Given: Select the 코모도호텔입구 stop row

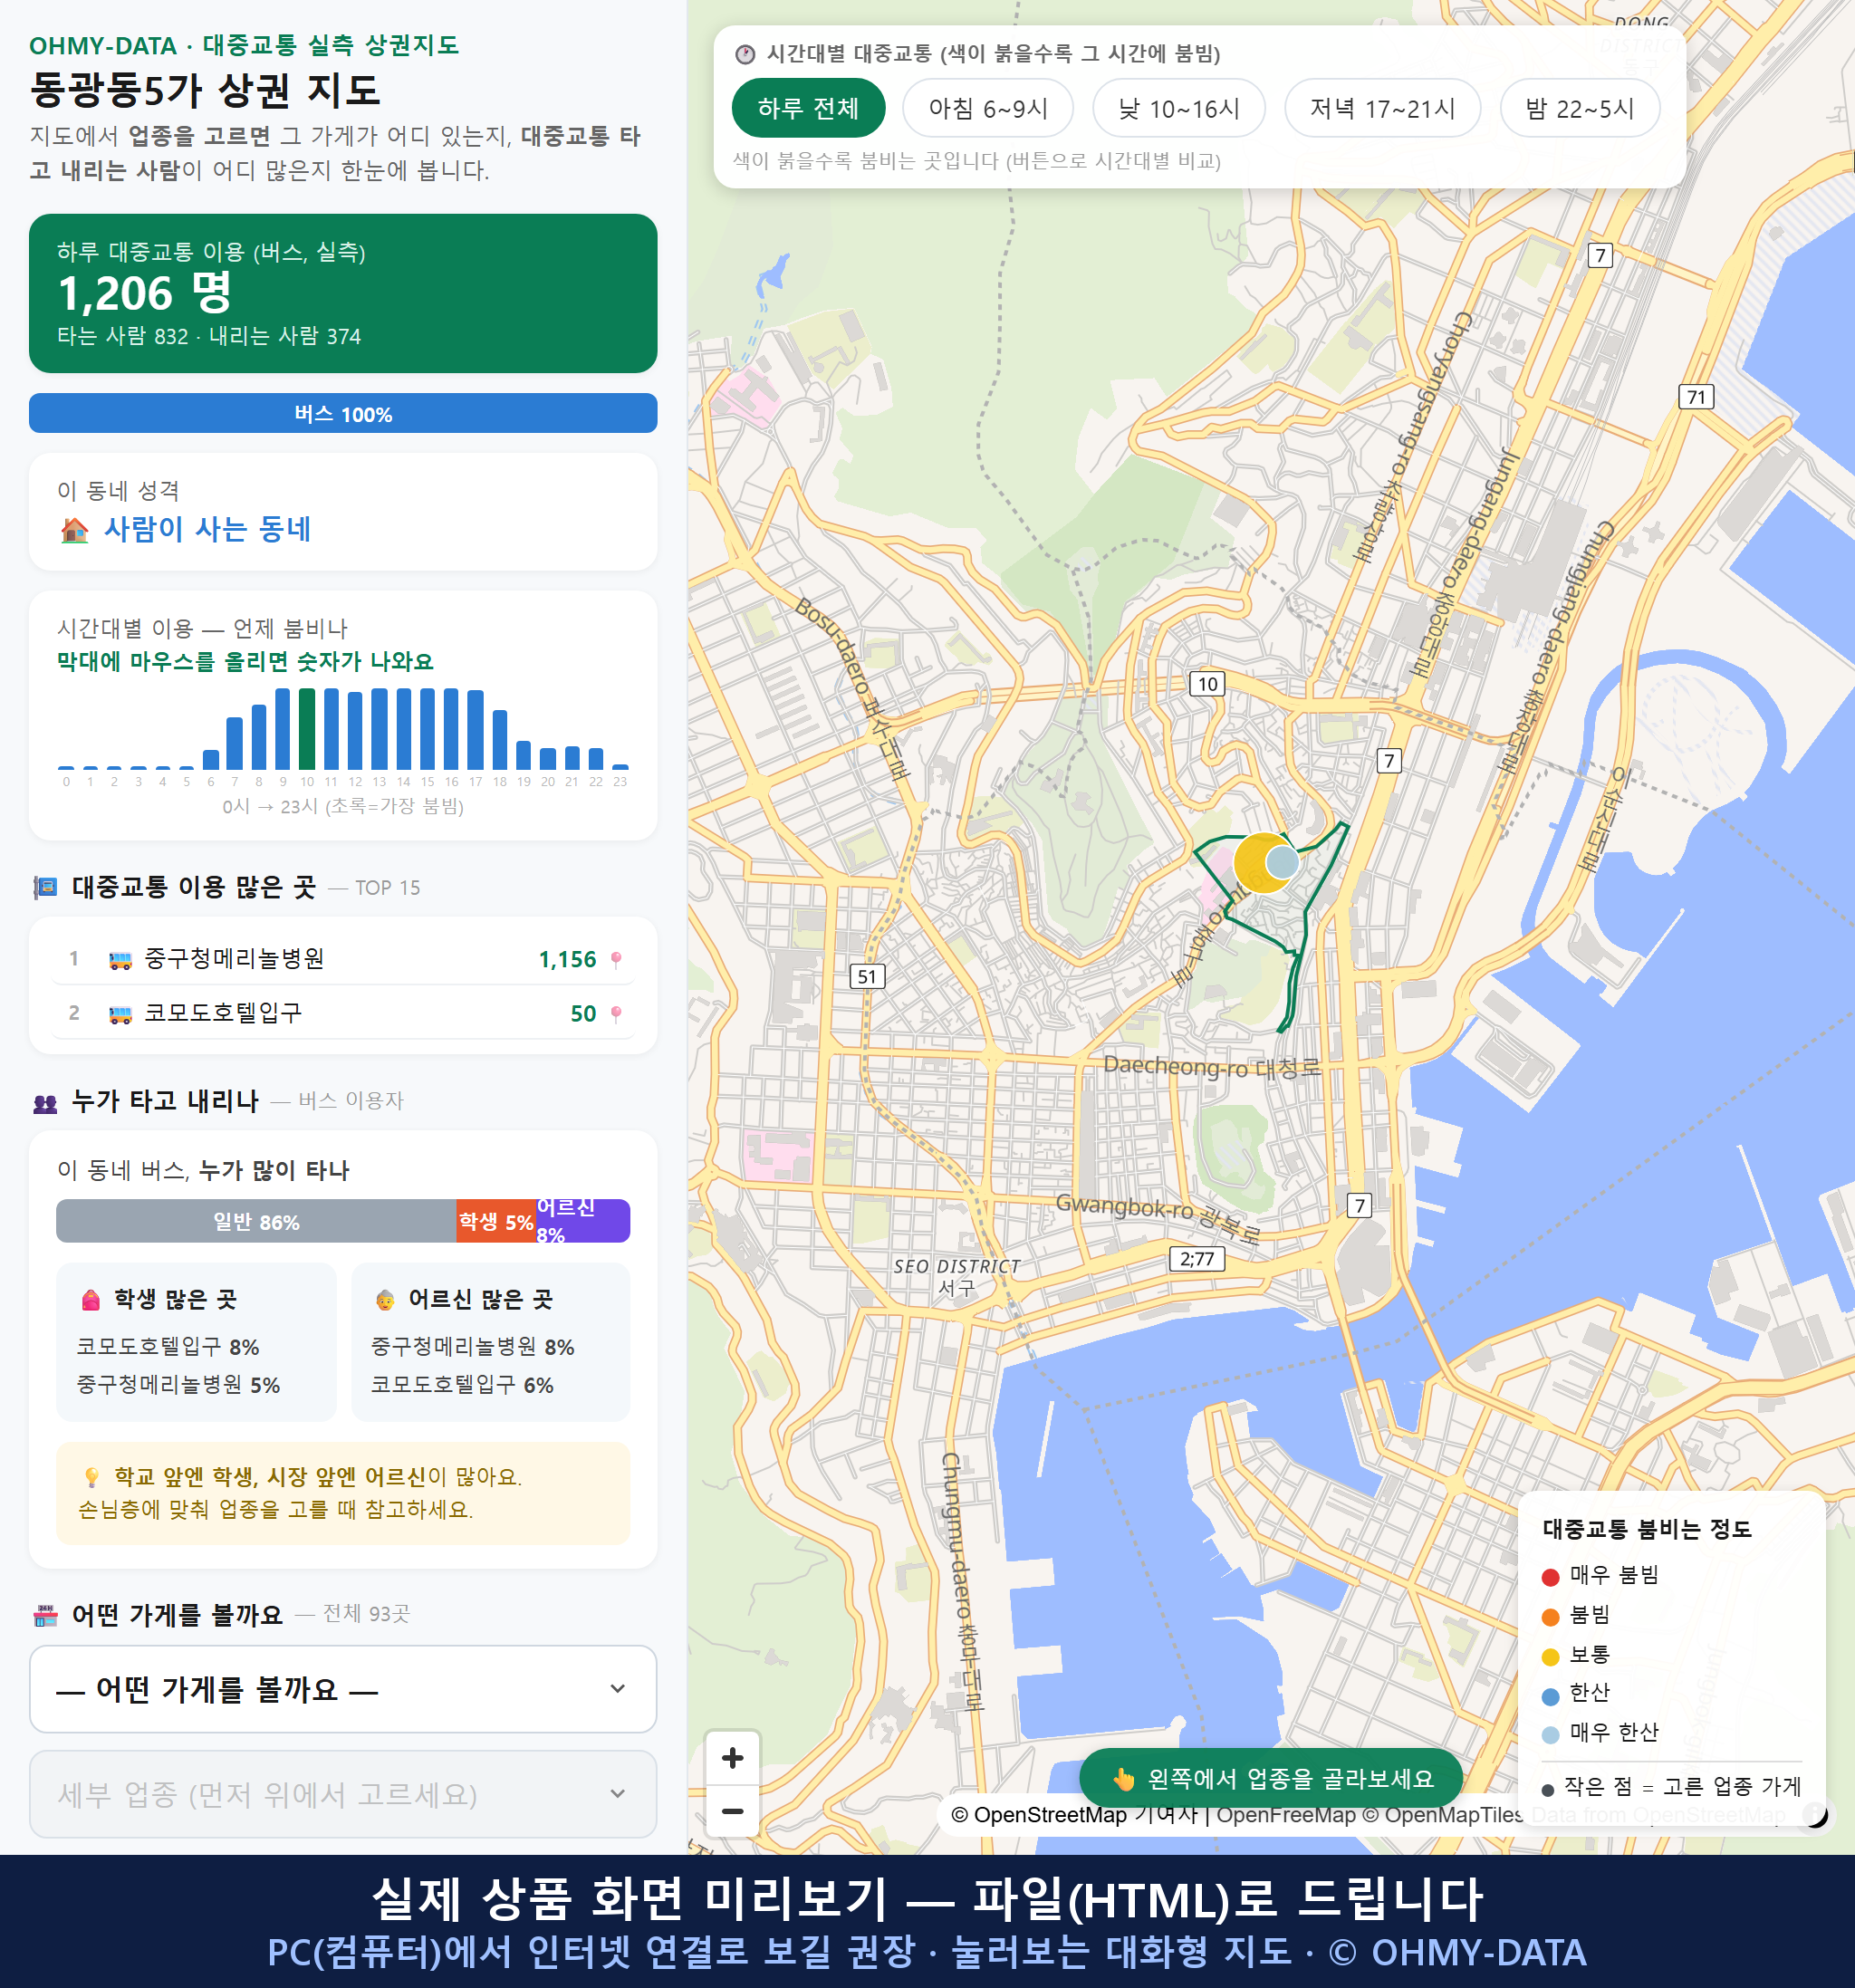Looking at the screenshot, I should (343, 1013).
